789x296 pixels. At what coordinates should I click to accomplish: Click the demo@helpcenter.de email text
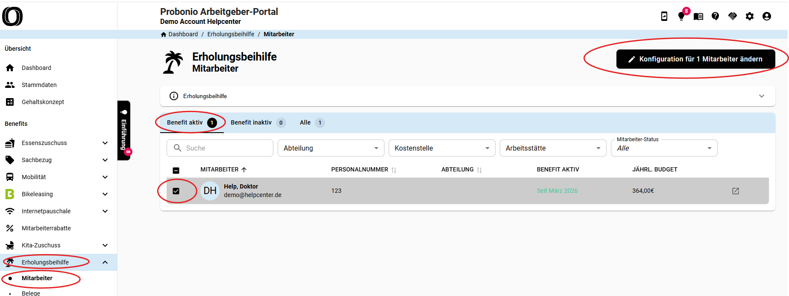coord(252,195)
